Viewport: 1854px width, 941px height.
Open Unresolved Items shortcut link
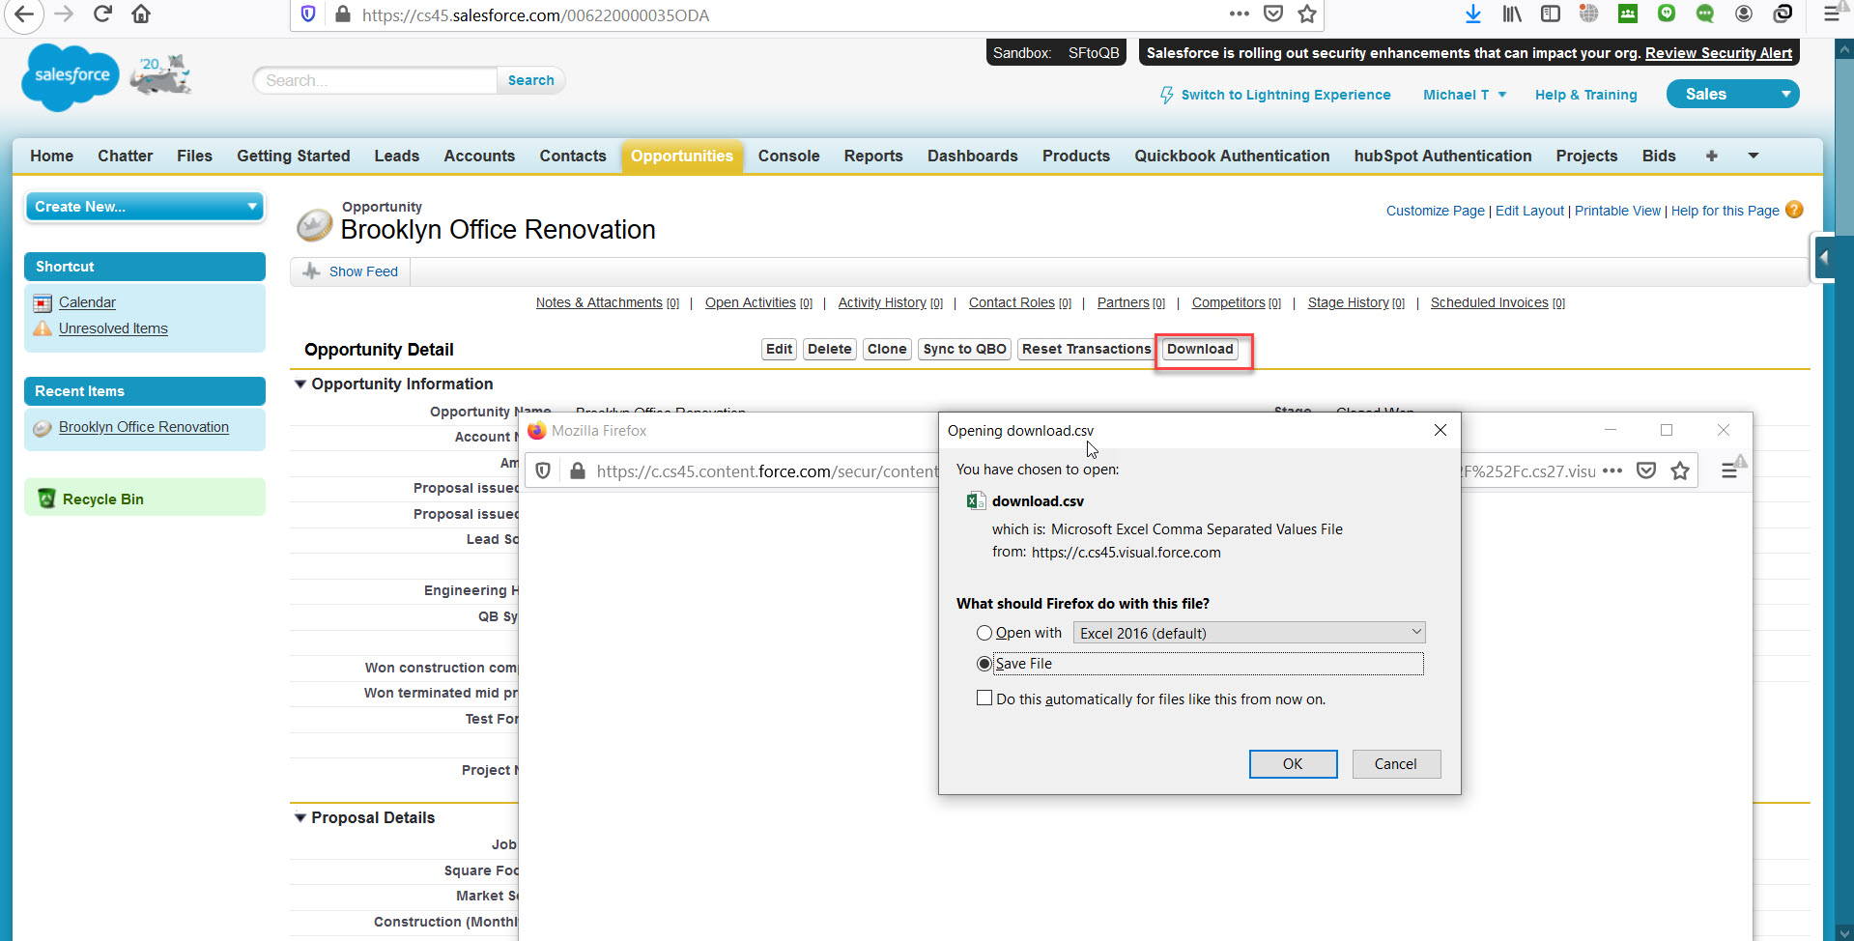[x=113, y=328]
